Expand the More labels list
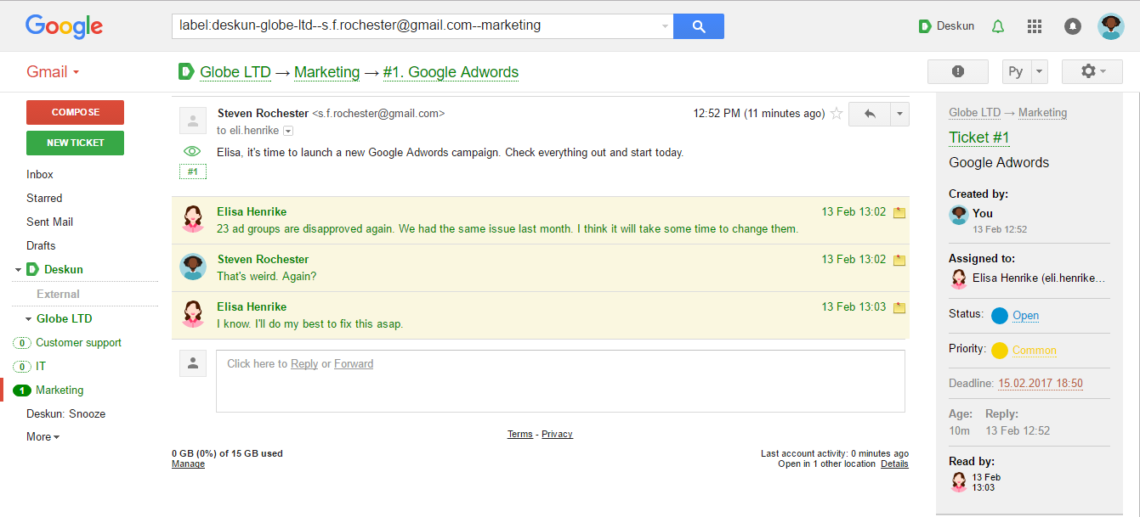This screenshot has width=1140, height=517. pyautogui.click(x=43, y=436)
